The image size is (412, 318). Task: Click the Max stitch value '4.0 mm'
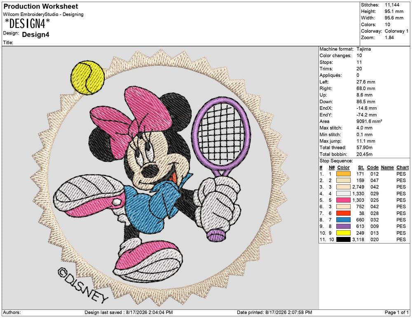365,128
